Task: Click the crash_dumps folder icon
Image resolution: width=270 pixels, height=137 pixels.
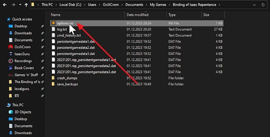Action: point(53,78)
